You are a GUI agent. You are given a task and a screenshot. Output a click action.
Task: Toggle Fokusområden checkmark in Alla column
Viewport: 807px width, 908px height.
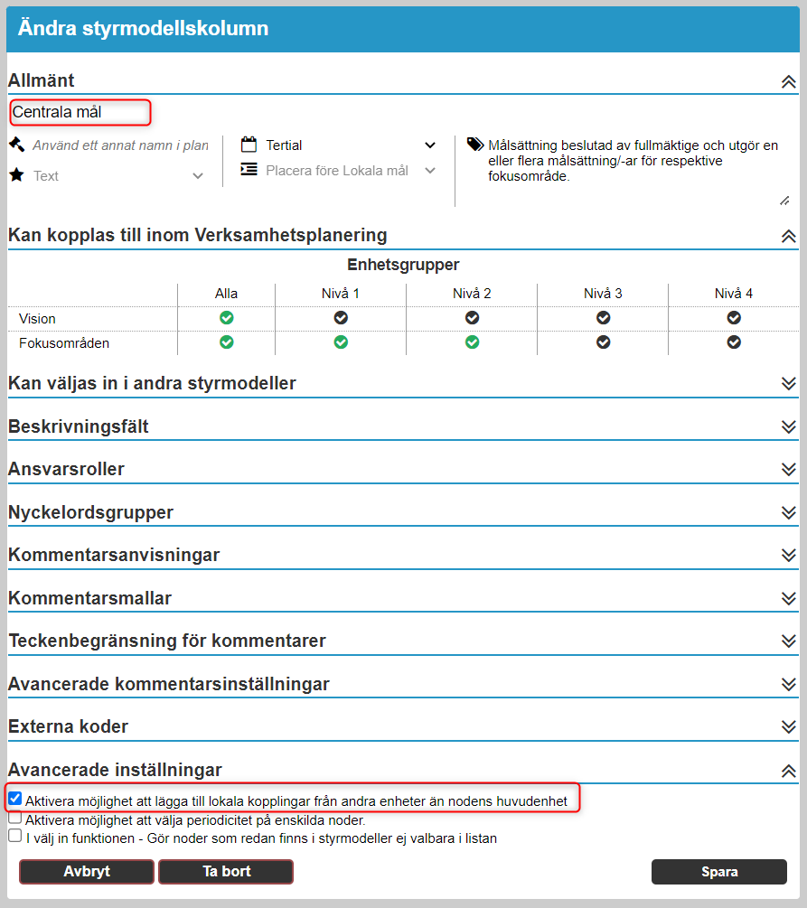[227, 342]
